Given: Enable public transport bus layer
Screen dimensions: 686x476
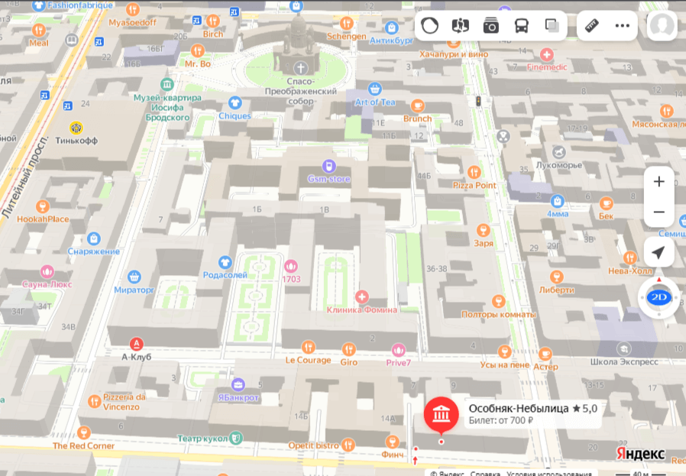Looking at the screenshot, I should (521, 26).
